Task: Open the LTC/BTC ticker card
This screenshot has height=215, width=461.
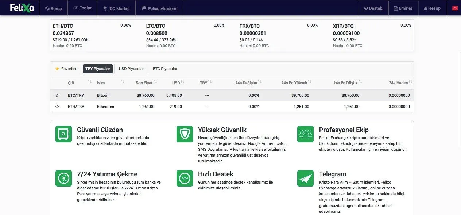Action: 185,35
